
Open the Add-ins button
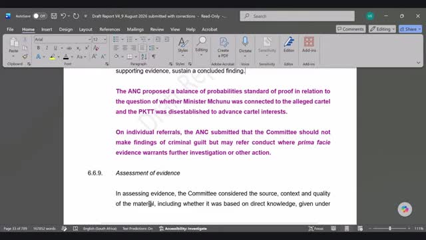pos(309,45)
